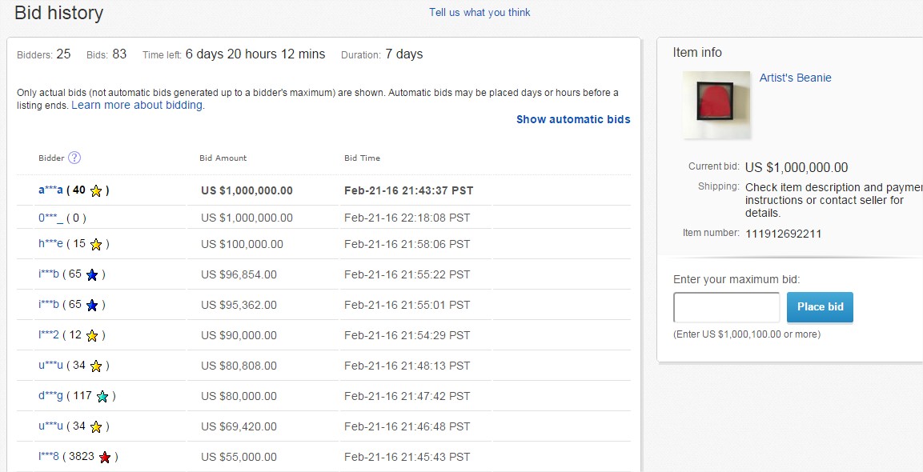Click the teal star beside d***g
This screenshot has height=472, width=923.
tap(102, 396)
